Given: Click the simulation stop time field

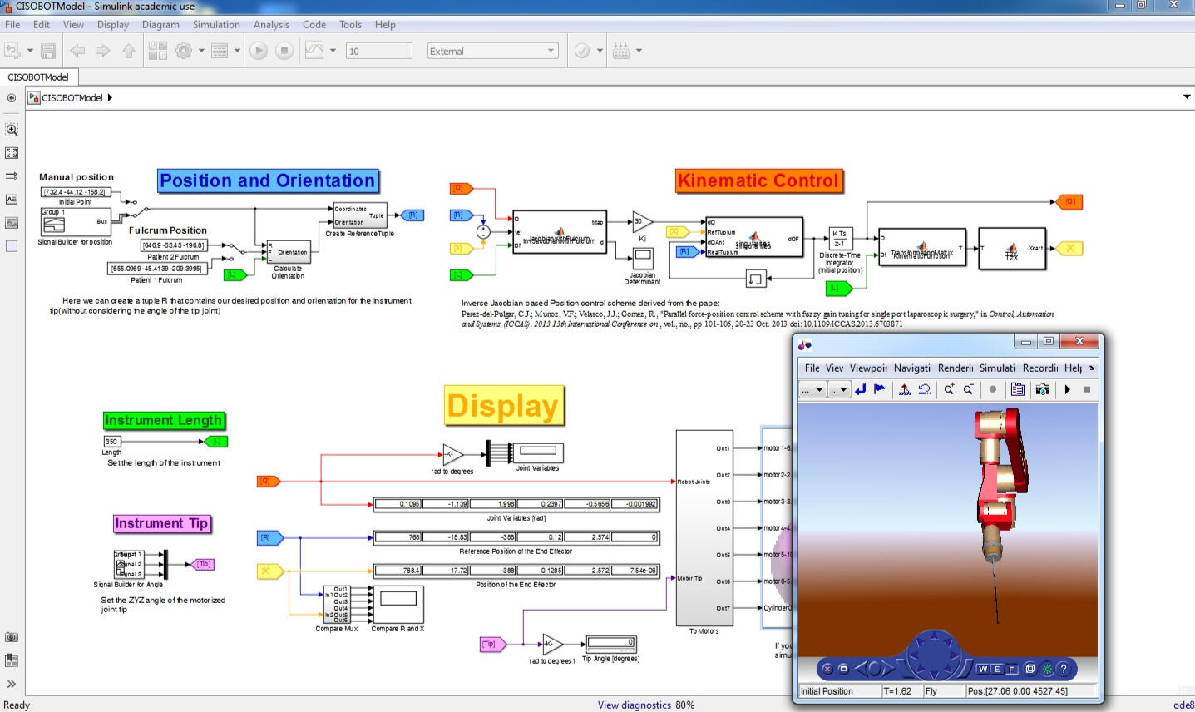Looking at the screenshot, I should pos(378,51).
